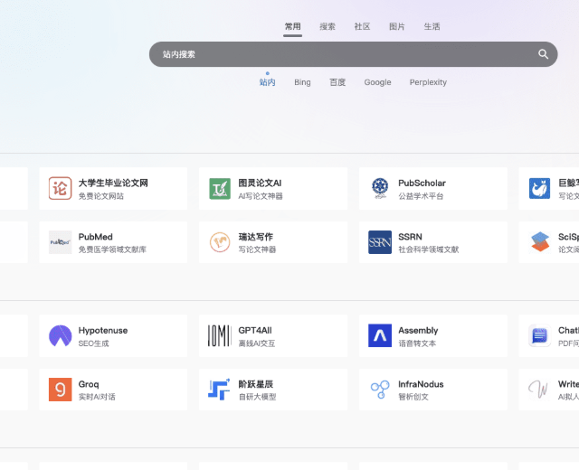This screenshot has height=470, width=579.
Task: Switch to the 图片 tab
Action: point(396,26)
